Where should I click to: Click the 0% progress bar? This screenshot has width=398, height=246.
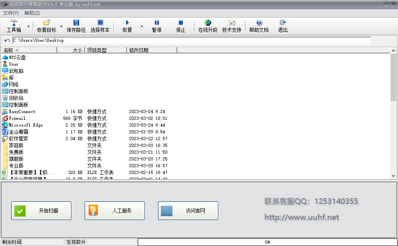[267, 242]
